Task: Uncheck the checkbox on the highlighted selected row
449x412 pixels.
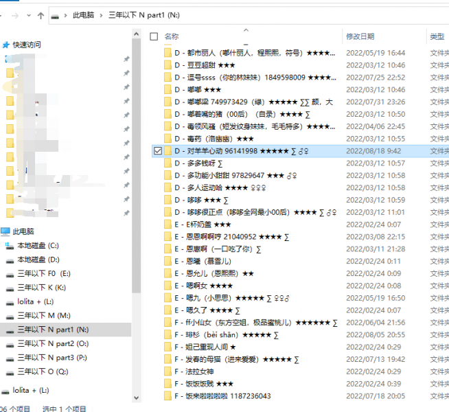Action: pos(158,151)
